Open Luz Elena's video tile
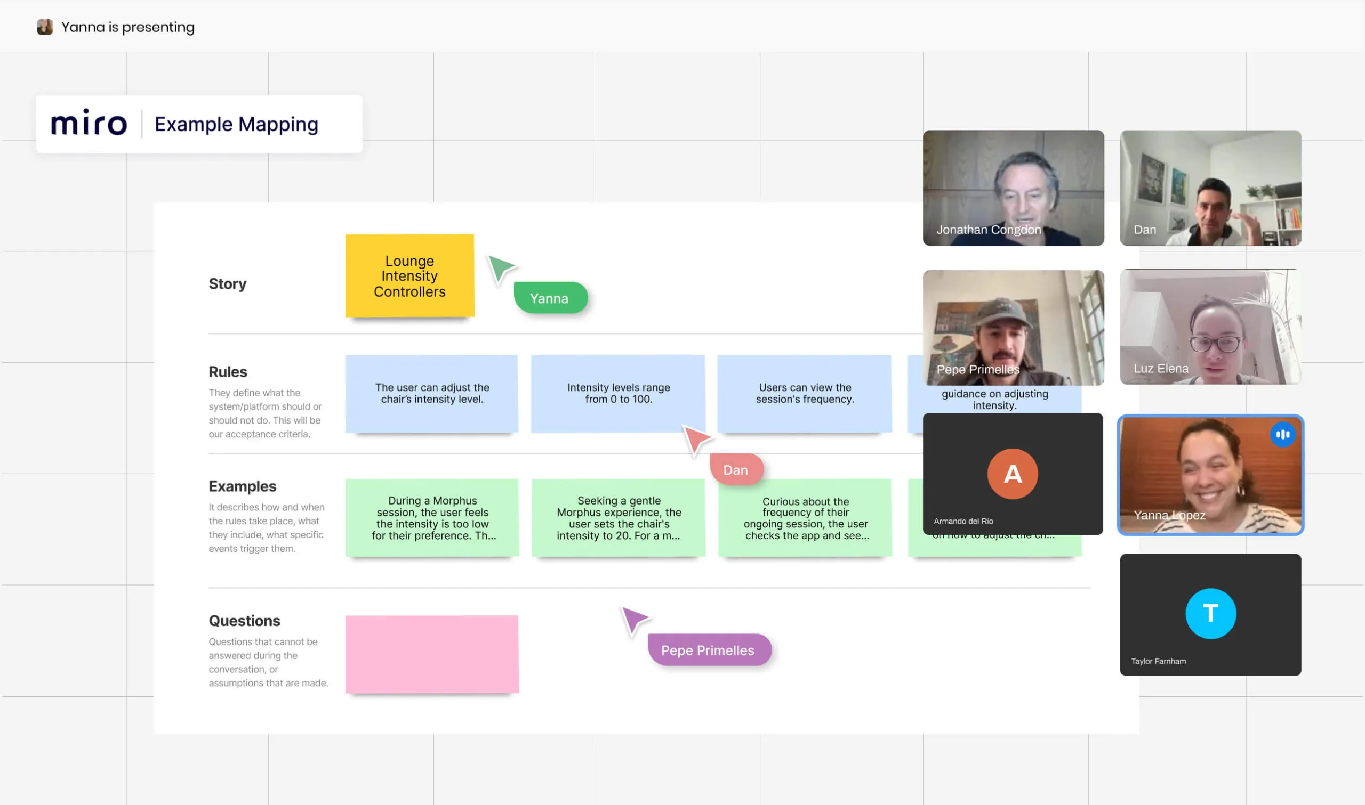This screenshot has height=805, width=1365. pos(1210,327)
